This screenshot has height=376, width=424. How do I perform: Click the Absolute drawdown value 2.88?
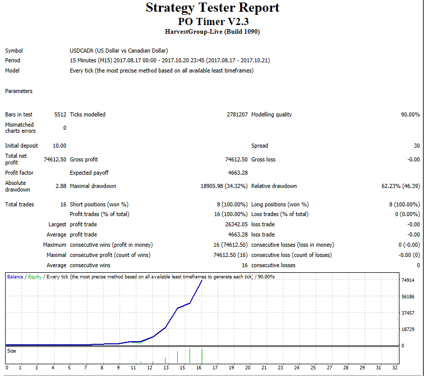tap(61, 186)
